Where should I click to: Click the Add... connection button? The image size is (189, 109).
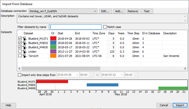[x=119, y=11]
